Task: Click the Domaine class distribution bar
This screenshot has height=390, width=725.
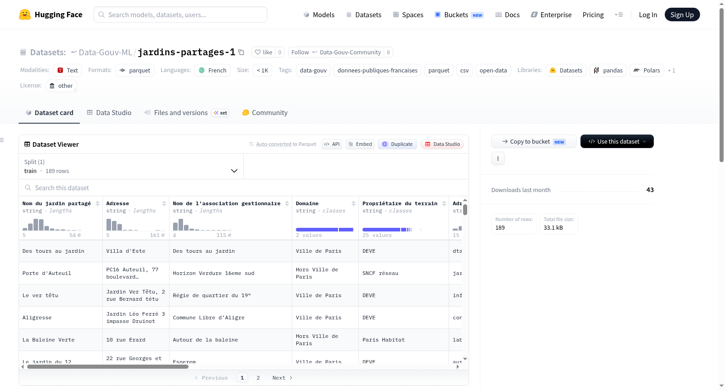Action: click(x=324, y=230)
